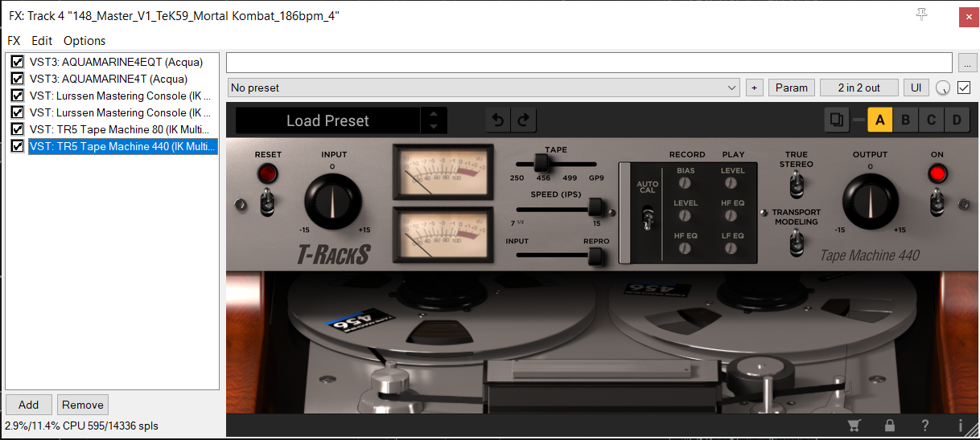Image resolution: width=980 pixels, height=440 pixels.
Task: Disable TR5 Tape Machine 80 checkbox
Action: click(17, 129)
